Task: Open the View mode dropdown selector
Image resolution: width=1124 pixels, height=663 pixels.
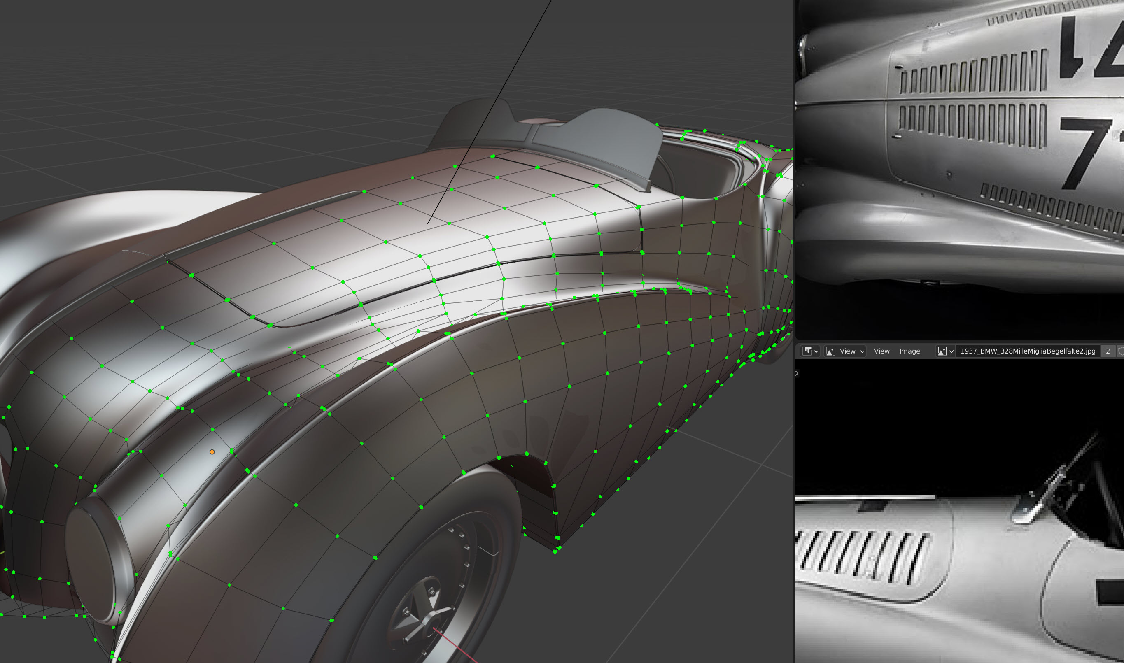Action: [846, 351]
